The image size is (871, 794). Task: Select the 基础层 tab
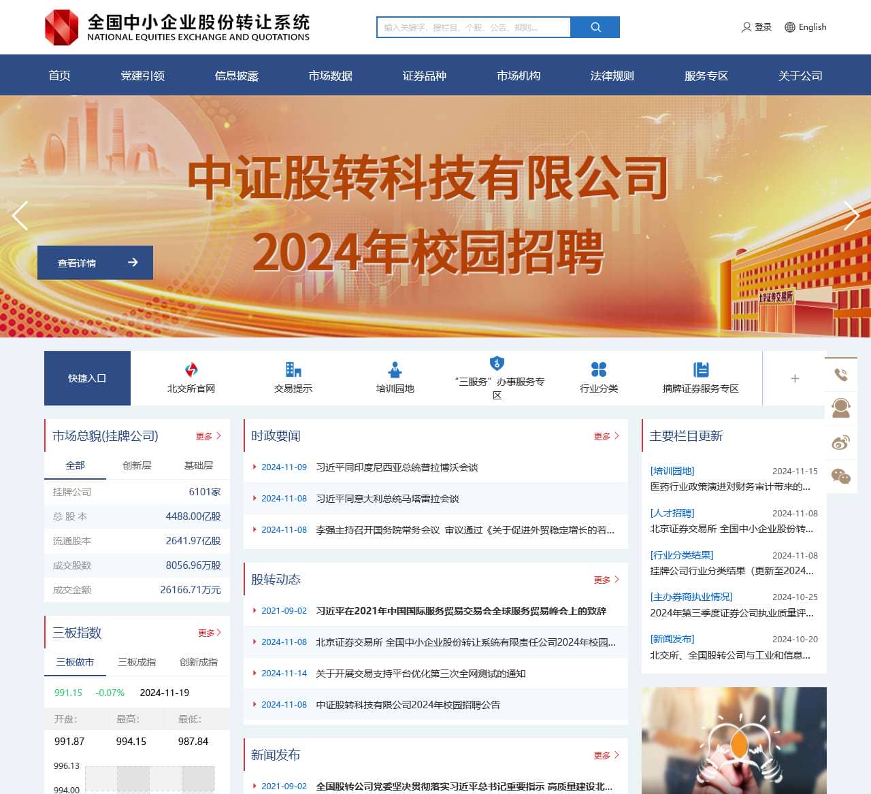coord(199,465)
